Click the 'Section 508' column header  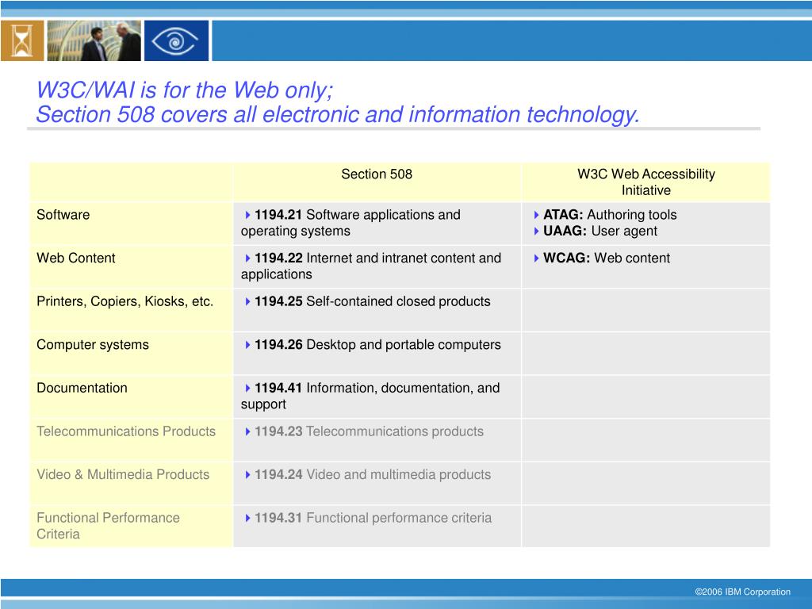click(377, 174)
